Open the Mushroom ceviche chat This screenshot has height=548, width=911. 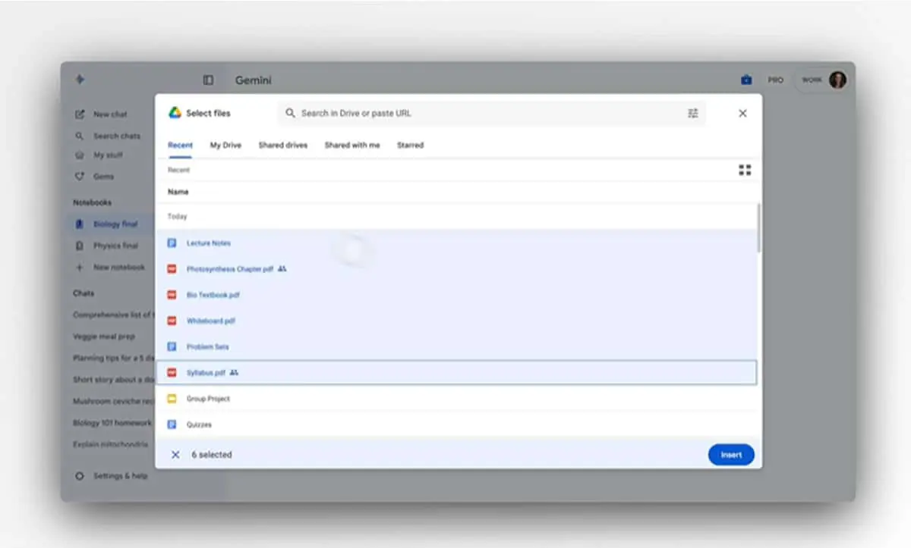[112, 401]
